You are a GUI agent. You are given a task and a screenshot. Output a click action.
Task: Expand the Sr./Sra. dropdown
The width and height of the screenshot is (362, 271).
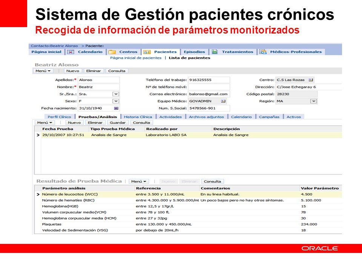click(x=116, y=94)
